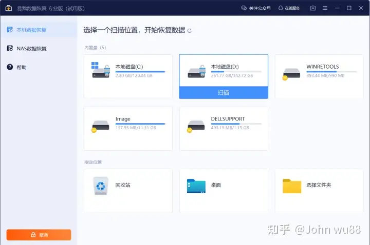Click the 251.77 GB/342.72 GB size text
Viewport: 370px width, 245px height.
232,75
